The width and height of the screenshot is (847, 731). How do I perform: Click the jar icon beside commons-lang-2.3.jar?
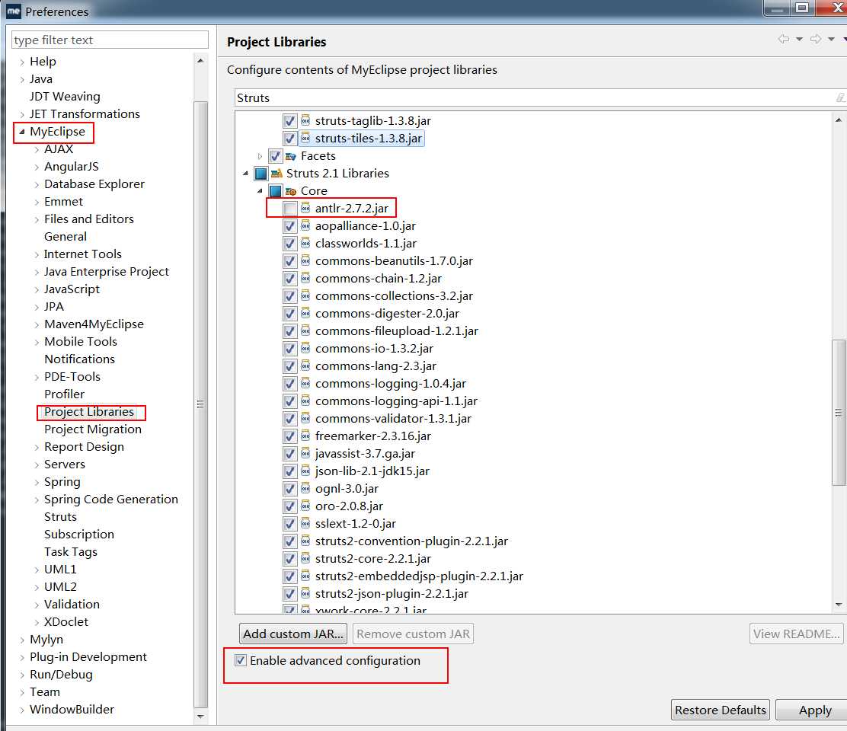(x=305, y=365)
